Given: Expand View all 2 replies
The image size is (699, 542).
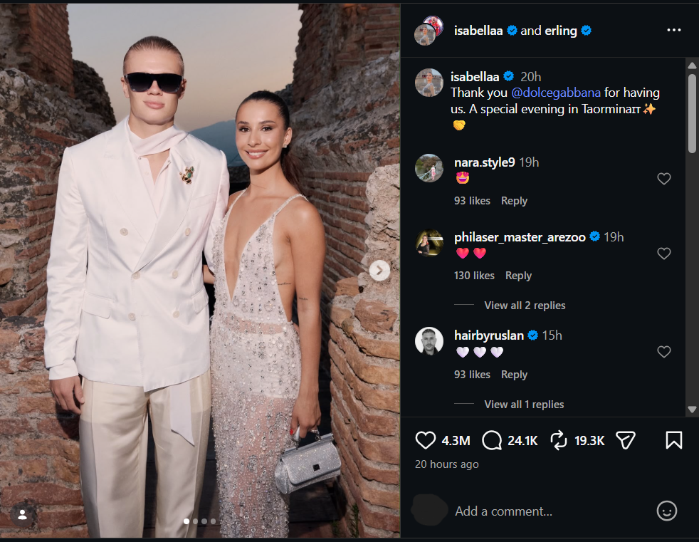Looking at the screenshot, I should point(525,305).
